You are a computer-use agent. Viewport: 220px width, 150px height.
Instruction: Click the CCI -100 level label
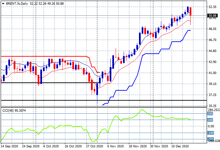211,133
